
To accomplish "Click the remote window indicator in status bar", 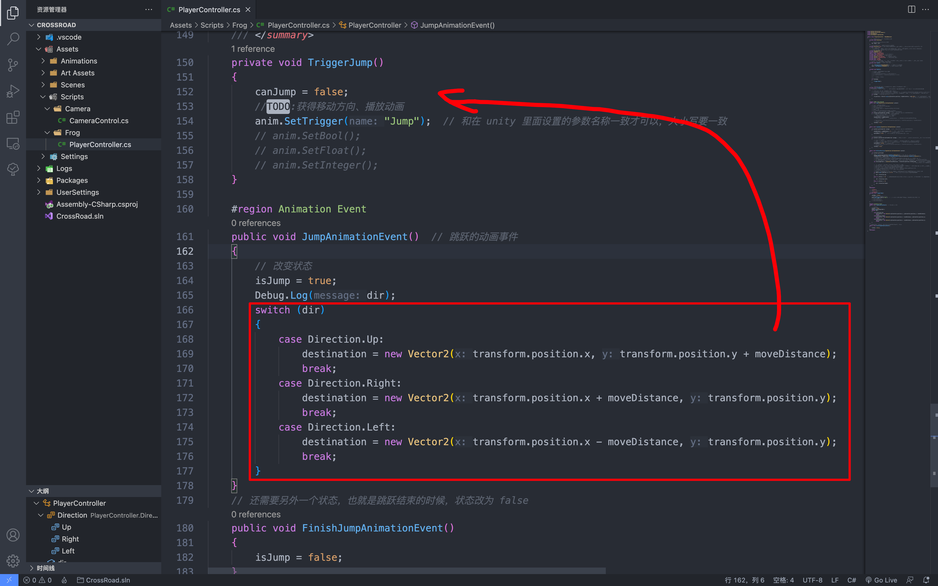I will (x=9, y=580).
